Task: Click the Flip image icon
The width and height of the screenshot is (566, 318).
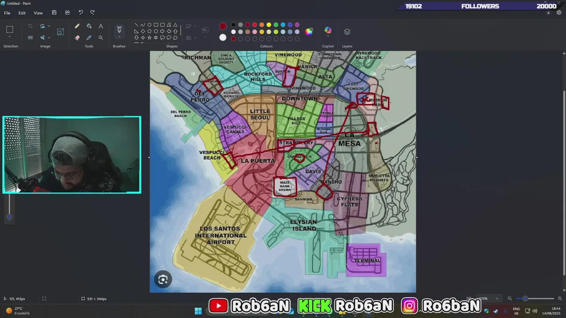Action: click(42, 38)
